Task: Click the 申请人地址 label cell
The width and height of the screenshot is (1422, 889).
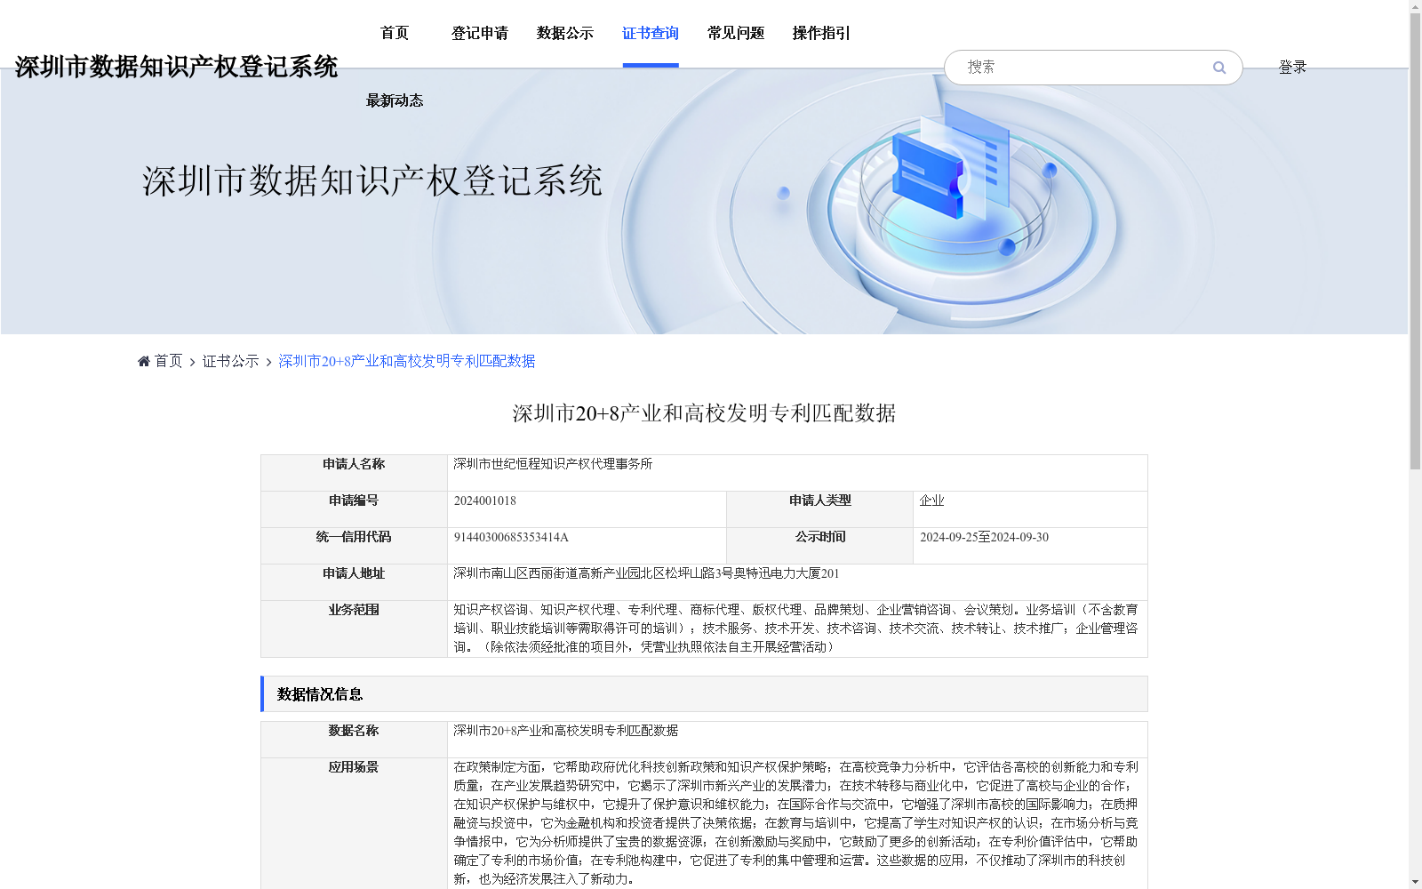Action: [354, 582]
